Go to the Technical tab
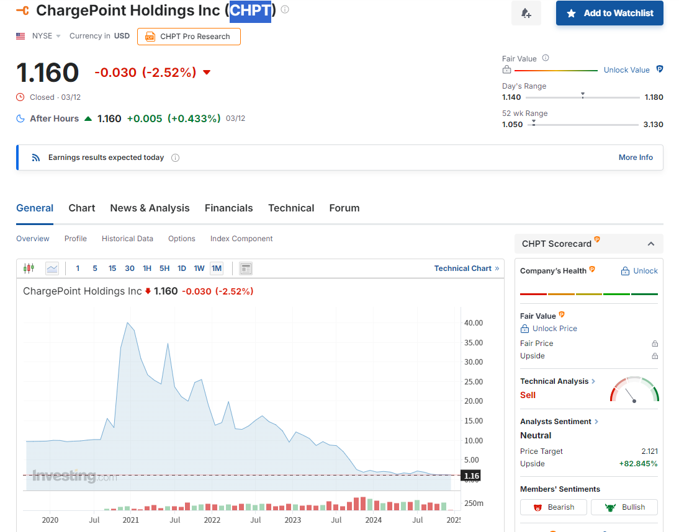The height and width of the screenshot is (532, 679). click(291, 208)
